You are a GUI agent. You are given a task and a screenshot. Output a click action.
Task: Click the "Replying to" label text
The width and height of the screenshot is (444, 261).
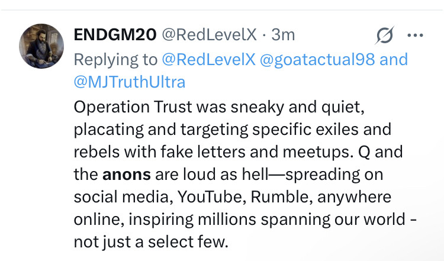tap(115, 60)
